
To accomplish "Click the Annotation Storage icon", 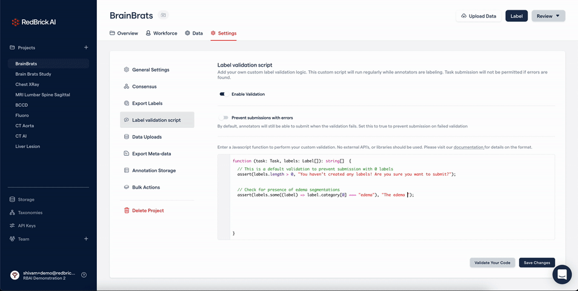I will click(127, 170).
